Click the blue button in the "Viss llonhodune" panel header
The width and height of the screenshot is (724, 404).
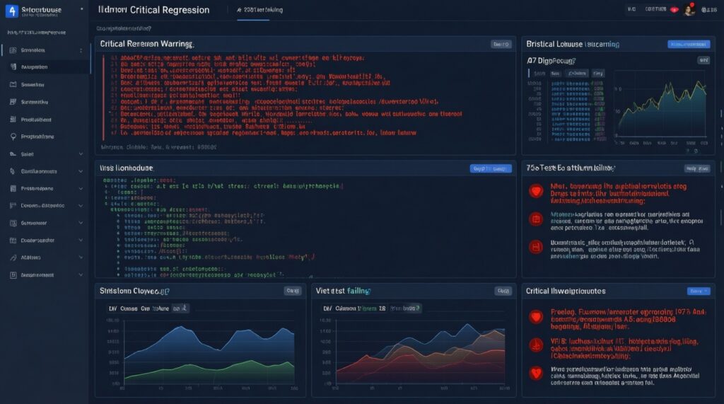pyautogui.click(x=491, y=168)
